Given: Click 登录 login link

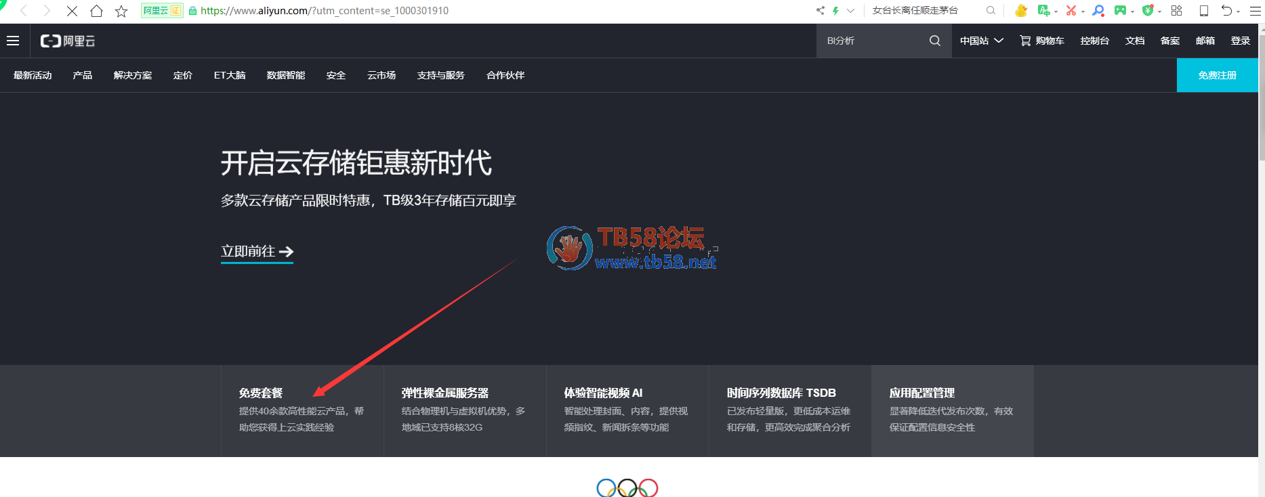Looking at the screenshot, I should [1241, 41].
